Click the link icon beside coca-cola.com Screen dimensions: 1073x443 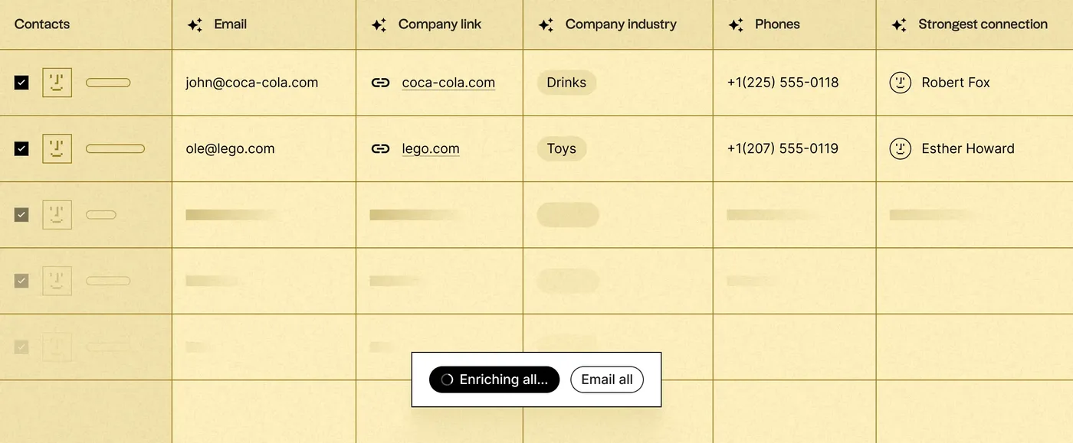point(380,83)
